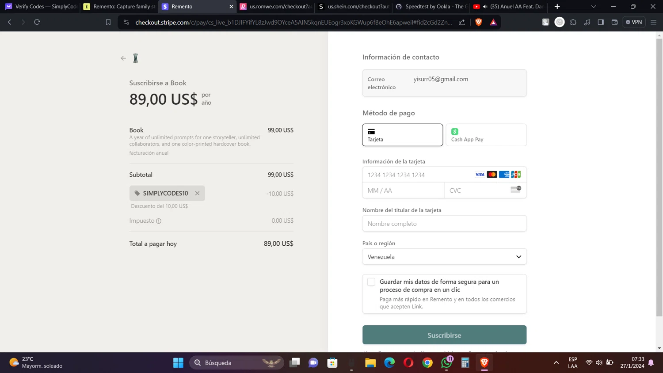Open a new browser tab
The width and height of the screenshot is (663, 373).
pos(557,7)
